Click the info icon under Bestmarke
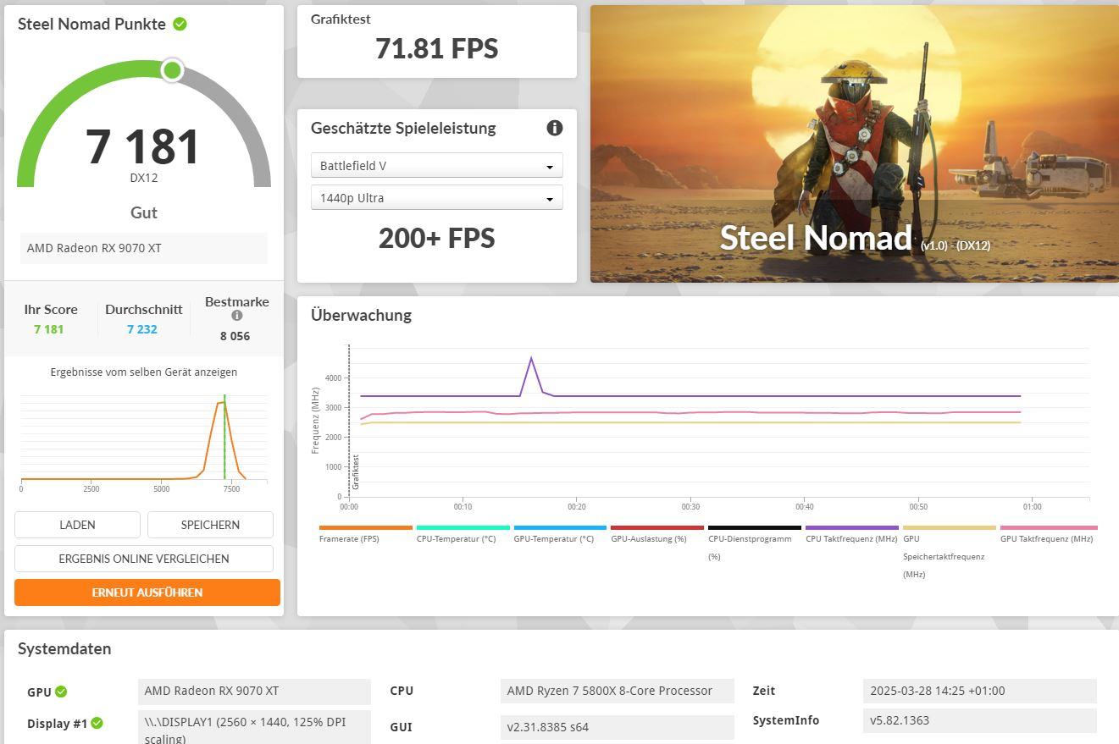This screenshot has height=744, width=1119. coord(237,316)
